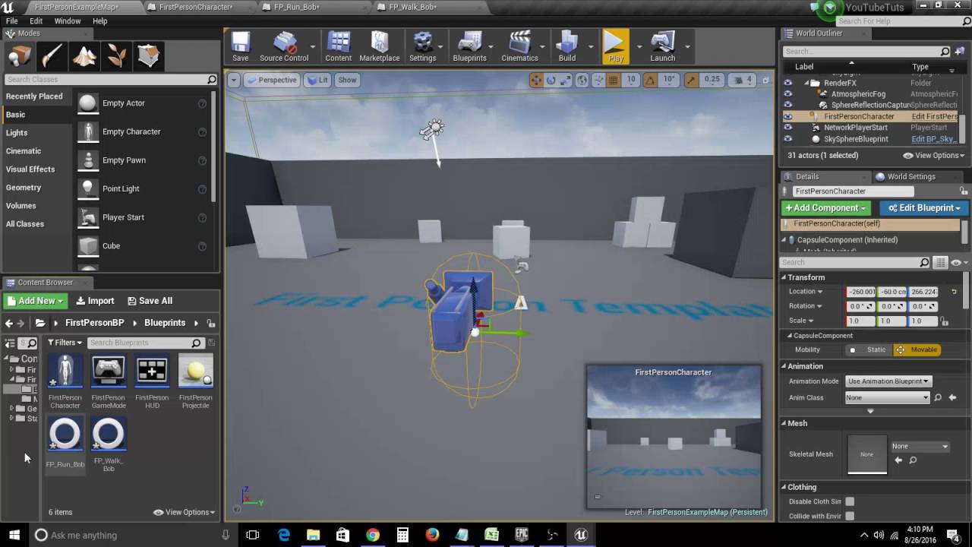The width and height of the screenshot is (972, 547).
Task: Open viewport options dropdown arrow
Action: point(234,80)
